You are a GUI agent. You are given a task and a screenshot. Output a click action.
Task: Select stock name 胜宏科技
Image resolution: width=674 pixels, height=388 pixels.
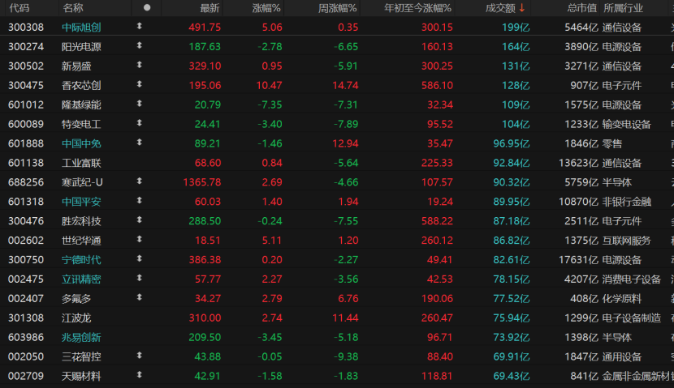81,221
